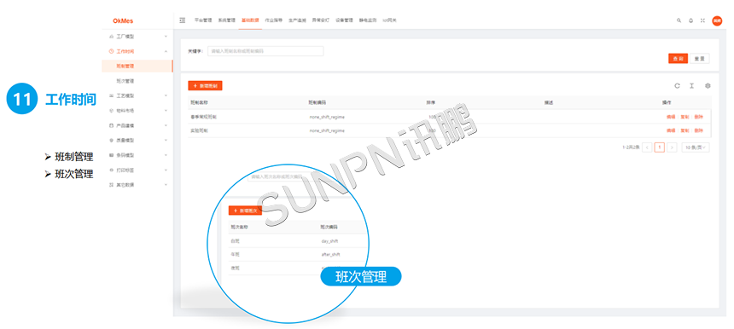Change row density with the column-height icon
Viewport: 734px width, 329px height.
coord(691,85)
